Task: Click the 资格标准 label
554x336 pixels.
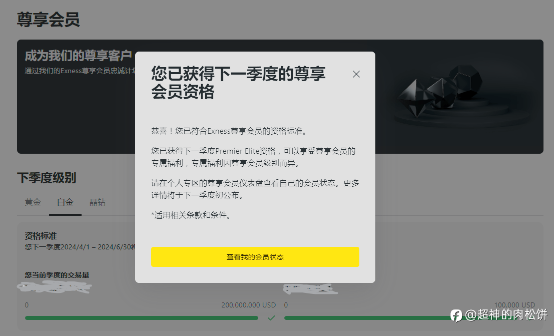Action: (41, 236)
